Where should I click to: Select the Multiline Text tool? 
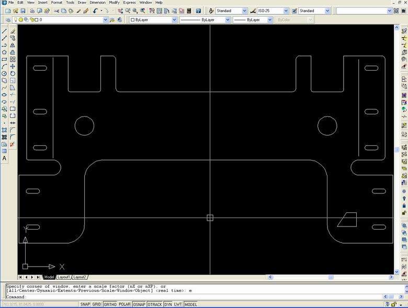point(5,158)
